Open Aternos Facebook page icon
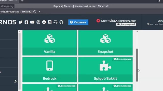 coord(26,22)
